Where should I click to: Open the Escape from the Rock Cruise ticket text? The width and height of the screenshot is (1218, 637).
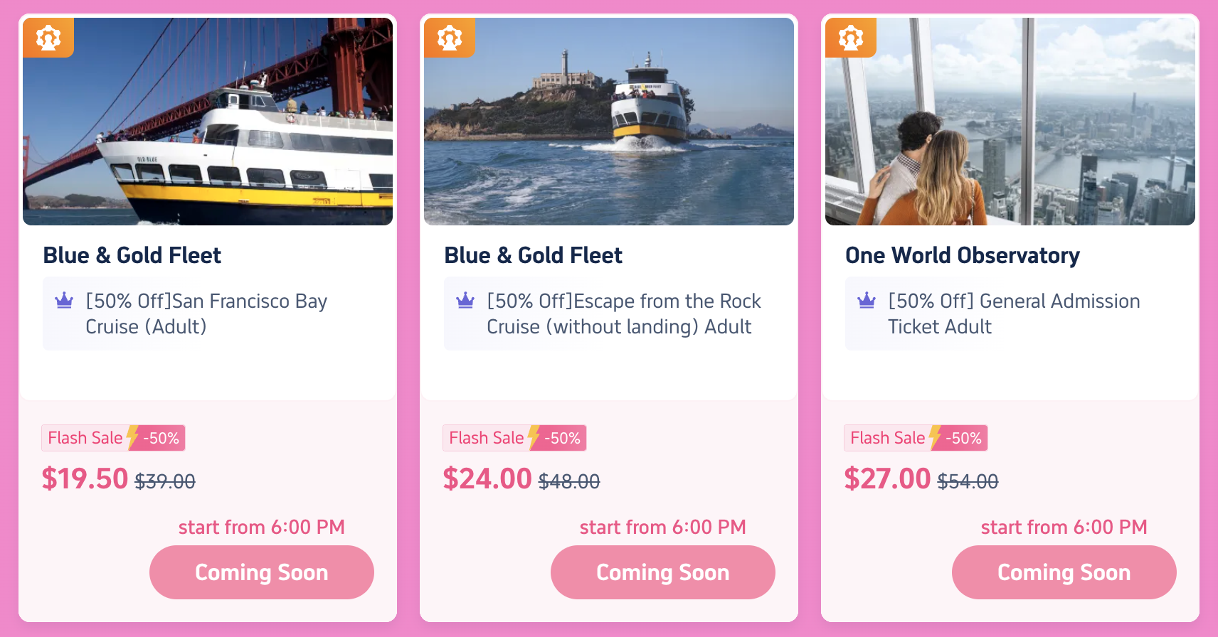point(623,314)
